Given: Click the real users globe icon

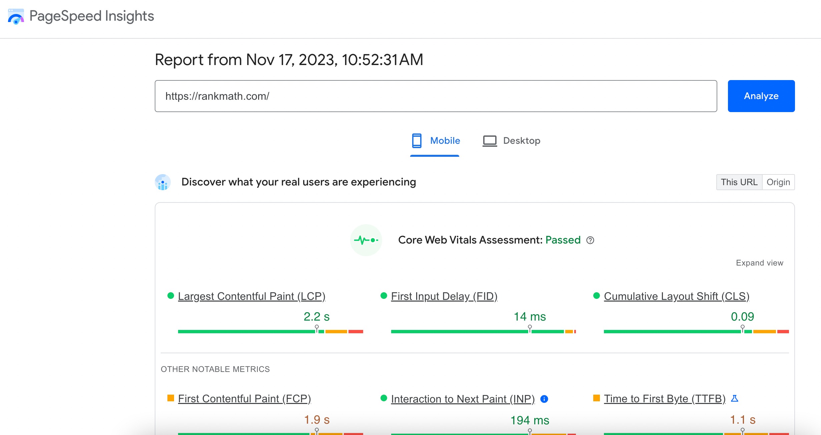Looking at the screenshot, I should point(163,182).
